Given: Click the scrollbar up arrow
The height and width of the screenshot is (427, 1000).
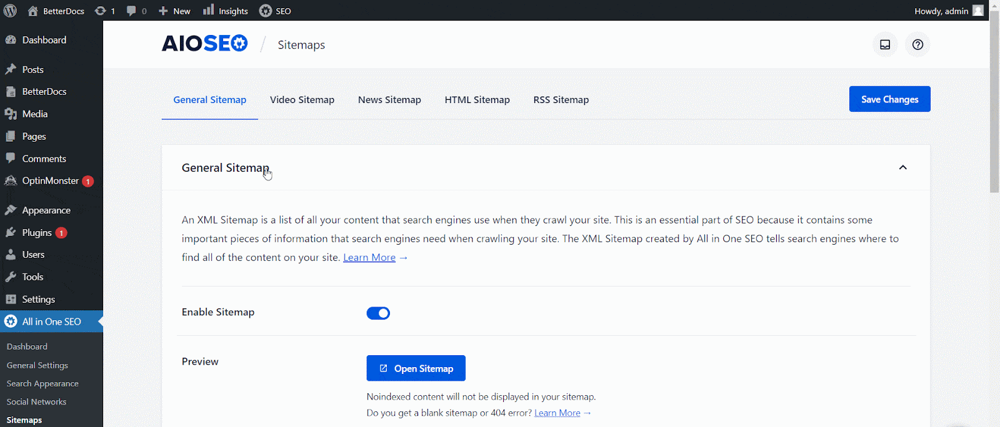Looking at the screenshot, I should [x=994, y=5].
